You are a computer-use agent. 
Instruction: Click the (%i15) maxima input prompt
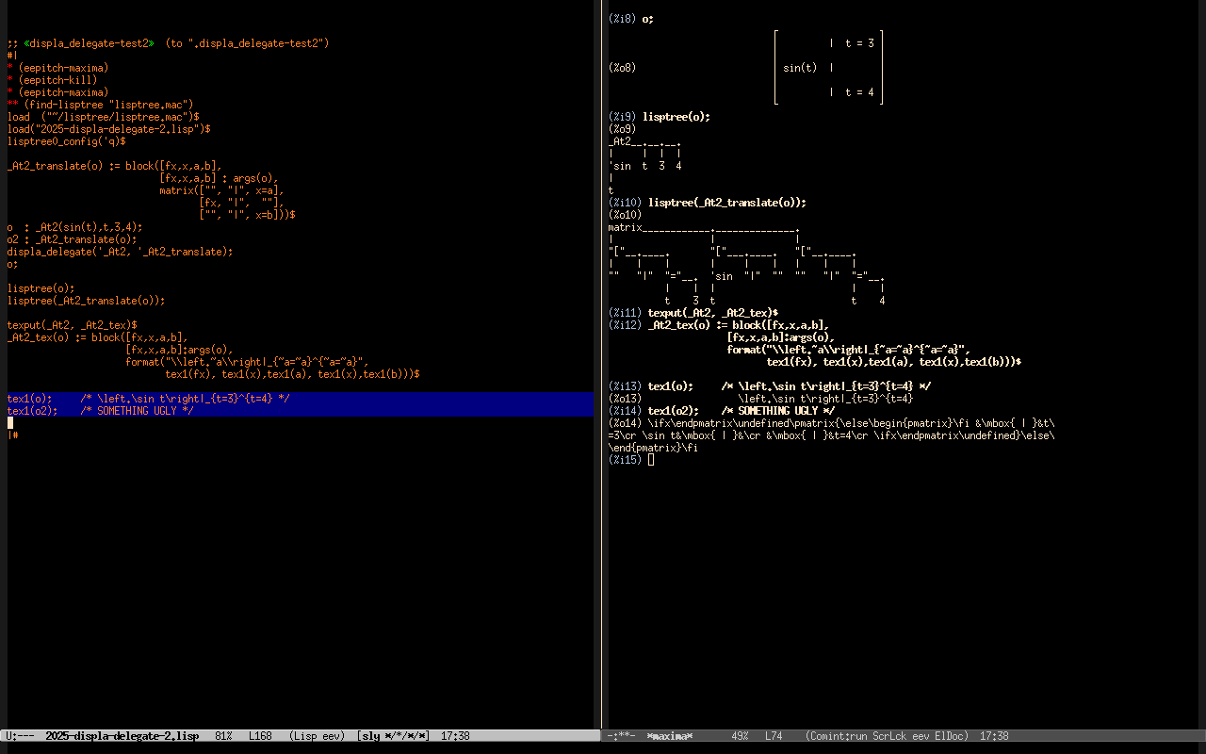[x=625, y=460]
